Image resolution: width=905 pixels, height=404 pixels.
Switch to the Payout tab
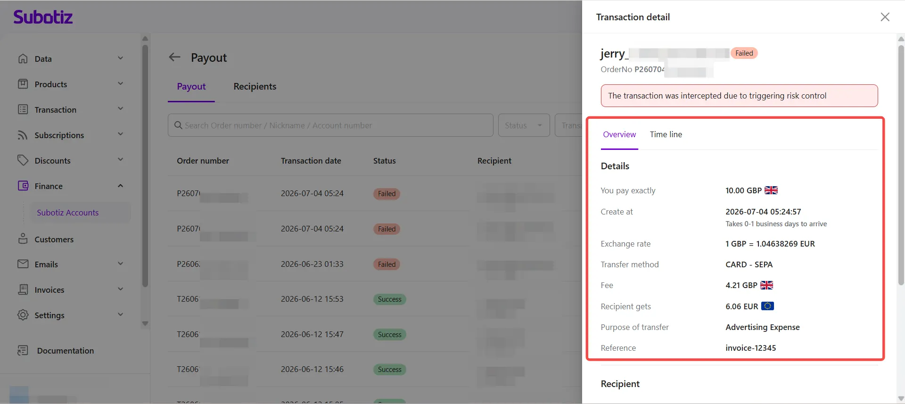click(191, 87)
